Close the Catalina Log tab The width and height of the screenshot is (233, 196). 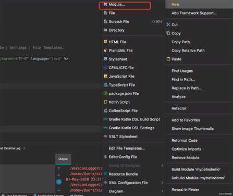point(24,148)
